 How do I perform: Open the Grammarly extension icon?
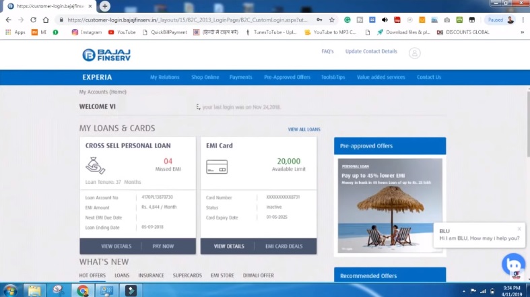tap(347, 20)
